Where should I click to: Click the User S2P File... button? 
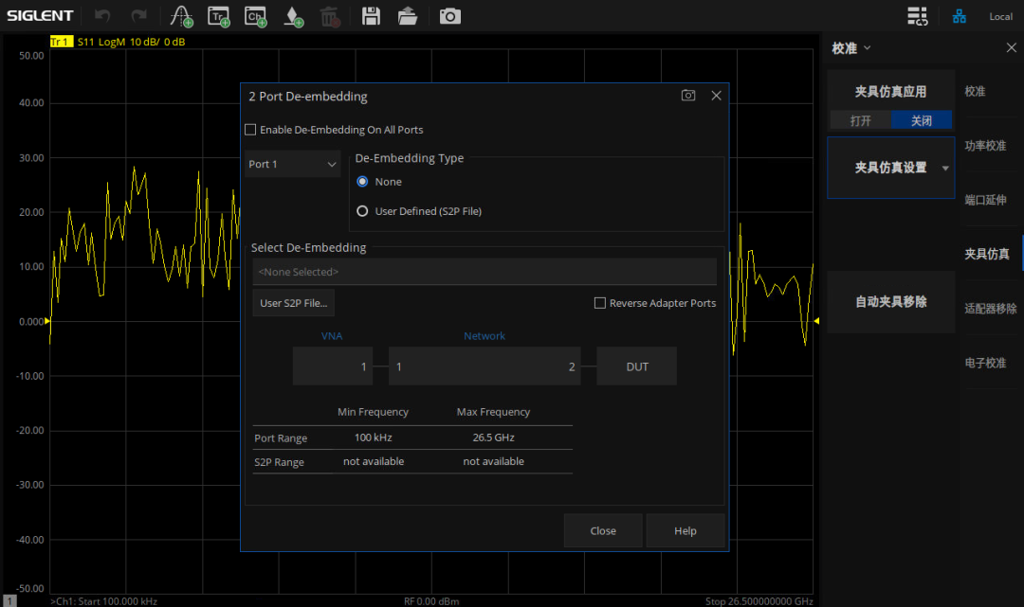click(294, 303)
